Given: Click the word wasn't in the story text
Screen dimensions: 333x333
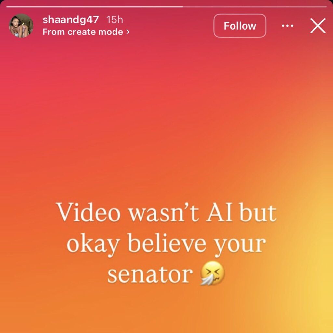Looking at the screenshot, I should point(164,212).
